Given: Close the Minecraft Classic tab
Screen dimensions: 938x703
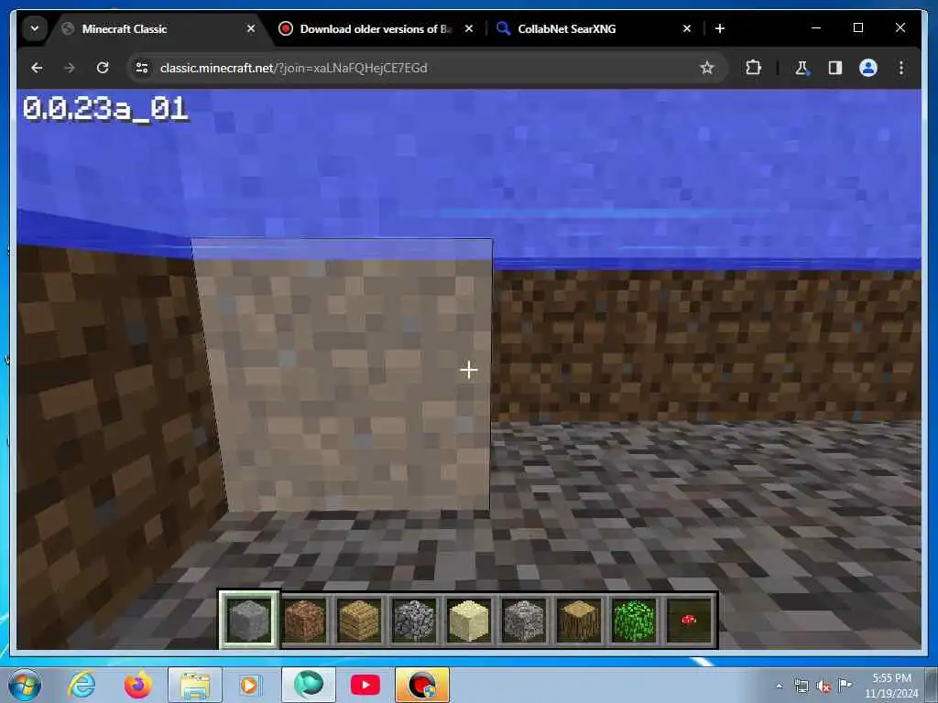Looking at the screenshot, I should click(251, 28).
